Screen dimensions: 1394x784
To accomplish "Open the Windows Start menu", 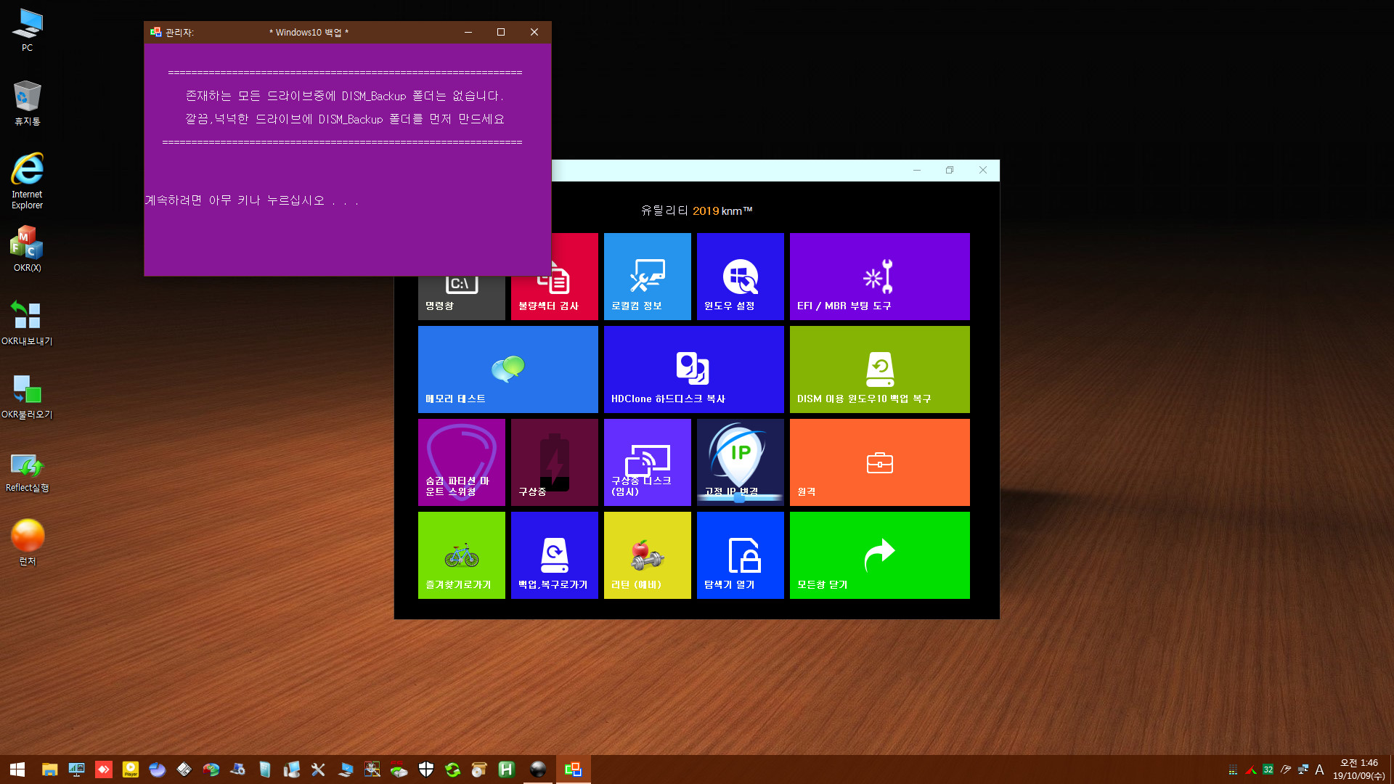I will tap(17, 769).
